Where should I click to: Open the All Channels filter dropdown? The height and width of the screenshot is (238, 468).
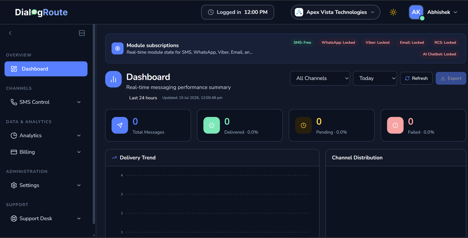coord(320,78)
